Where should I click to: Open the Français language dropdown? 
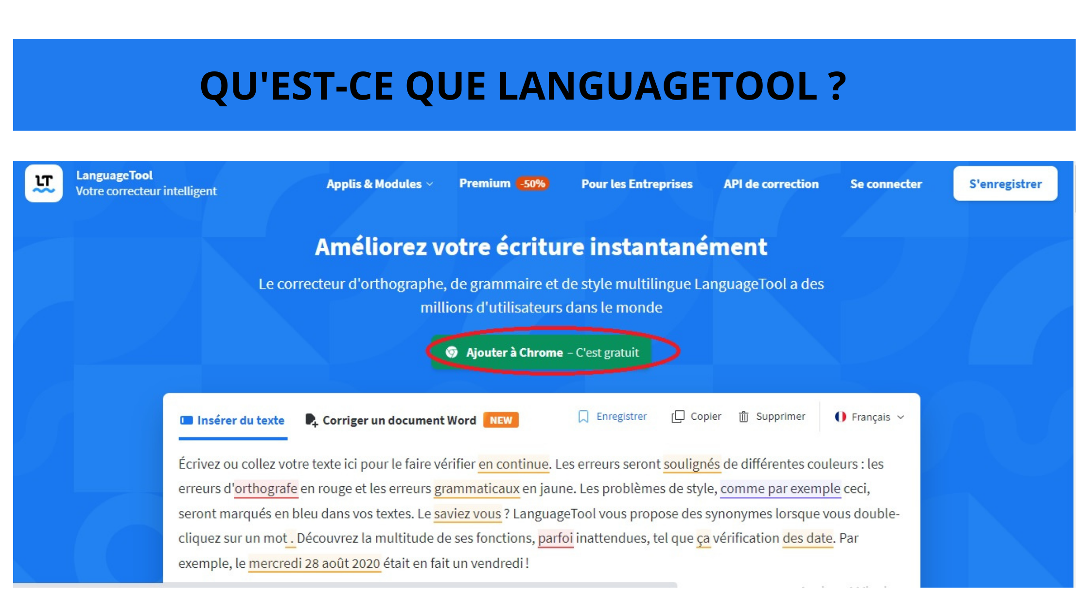click(869, 417)
